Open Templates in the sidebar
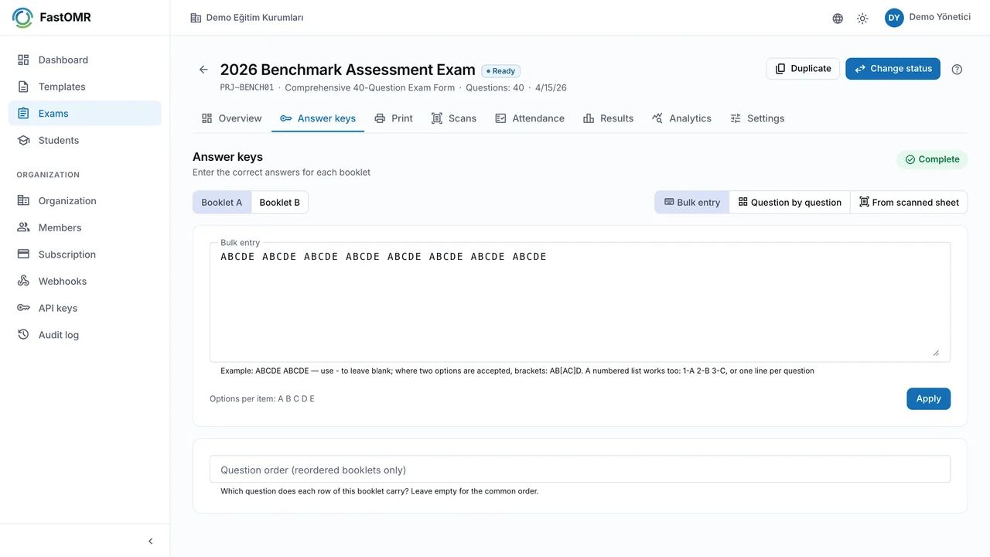 click(85, 87)
